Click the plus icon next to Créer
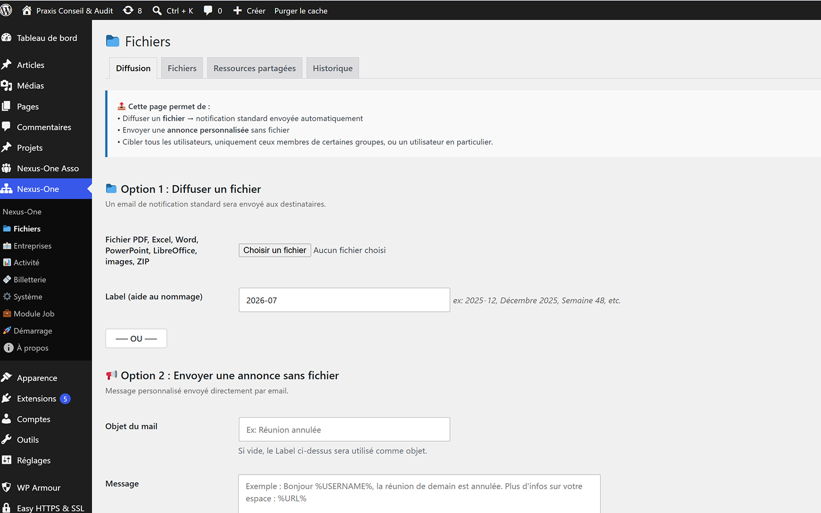Viewport: 821px width, 513px height. [237, 10]
